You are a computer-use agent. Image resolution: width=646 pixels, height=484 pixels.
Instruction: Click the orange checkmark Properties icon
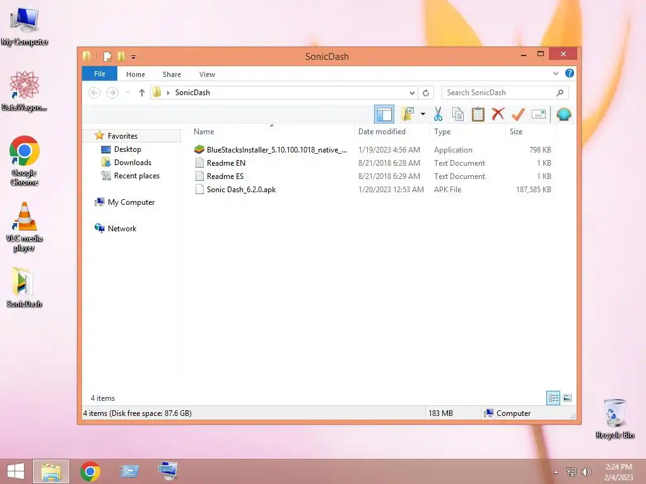coord(518,114)
